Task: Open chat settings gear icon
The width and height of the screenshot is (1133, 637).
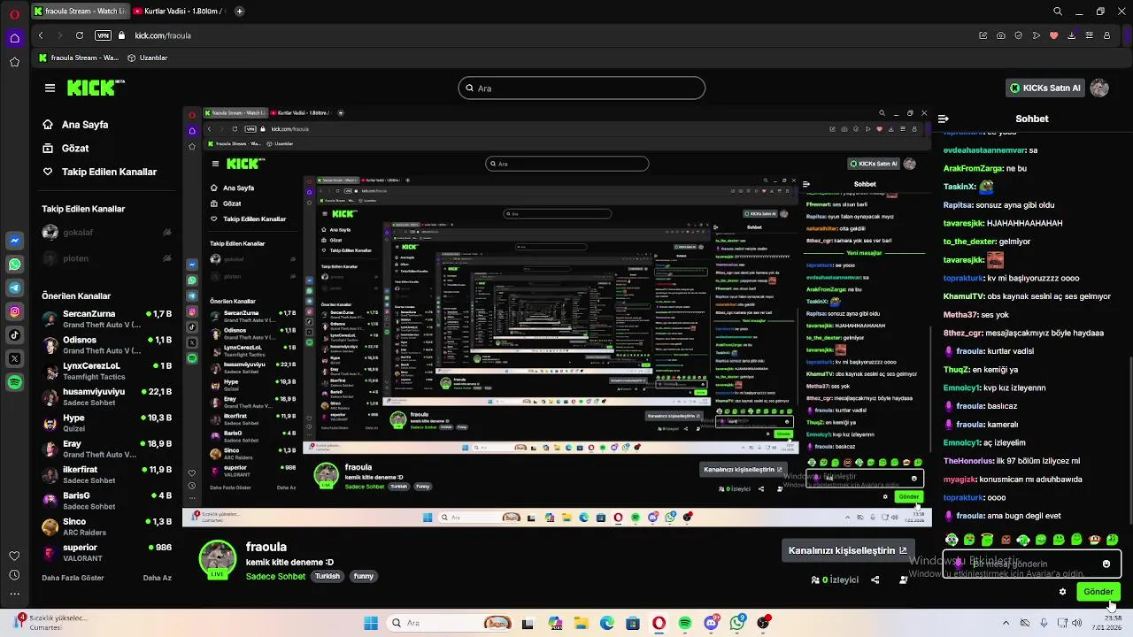Action: click(1062, 592)
